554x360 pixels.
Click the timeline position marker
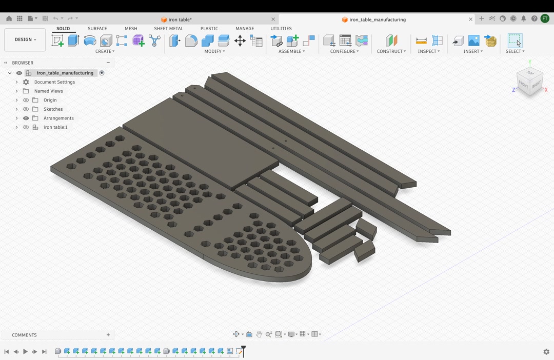pos(244,351)
